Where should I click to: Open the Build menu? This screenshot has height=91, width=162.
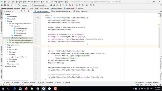pyautogui.click(x=43, y=2)
